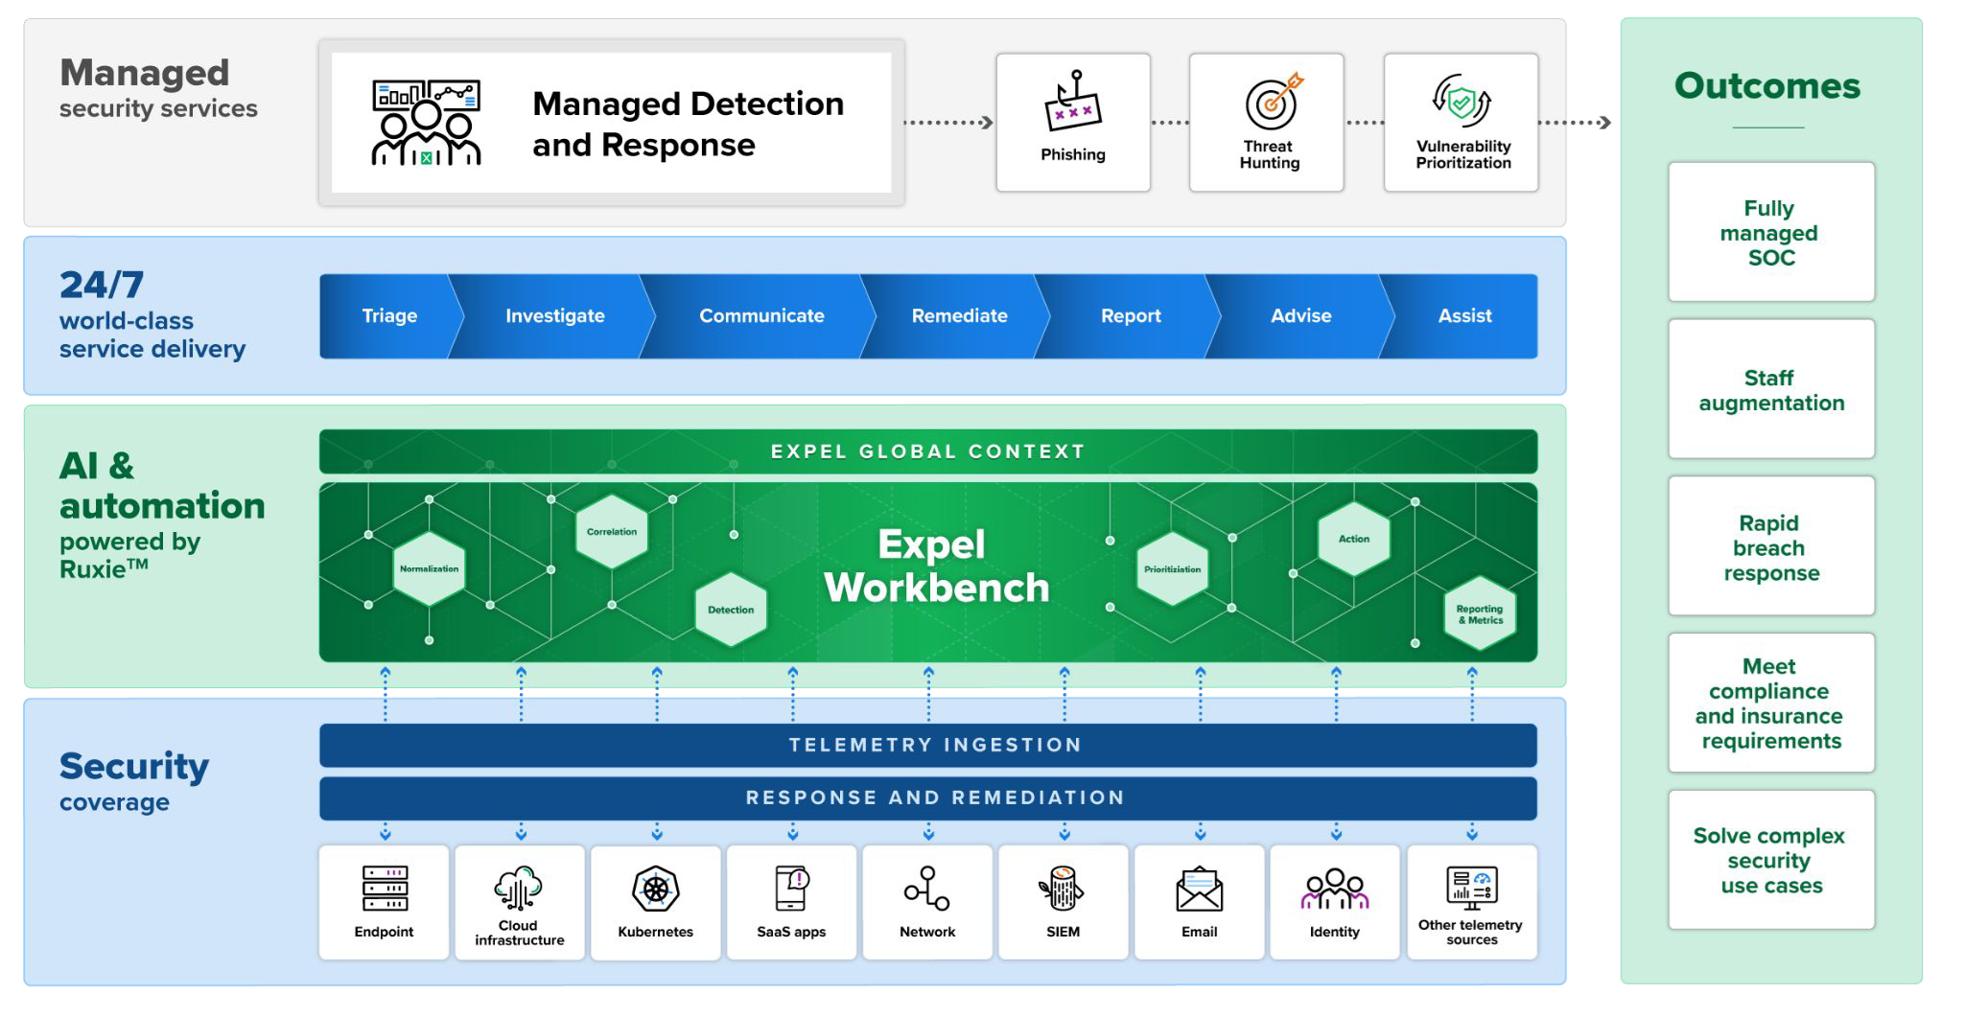1964x1017 pixels.
Task: Click the Identity label text
Action: coord(1335,932)
